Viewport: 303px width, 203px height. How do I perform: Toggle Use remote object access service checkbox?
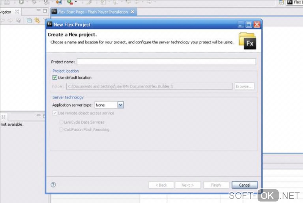55,113
